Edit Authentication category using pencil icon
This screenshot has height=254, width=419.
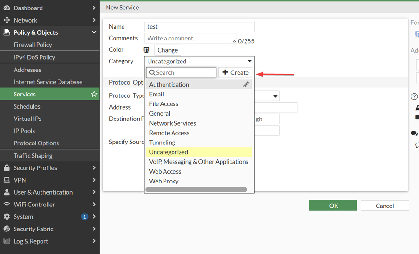pos(246,85)
